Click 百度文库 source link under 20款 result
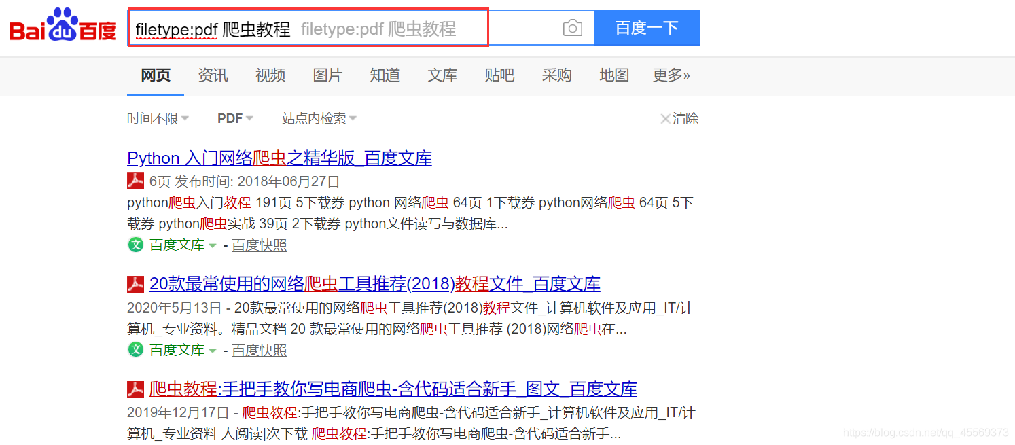The height and width of the screenshot is (445, 1015). [177, 350]
